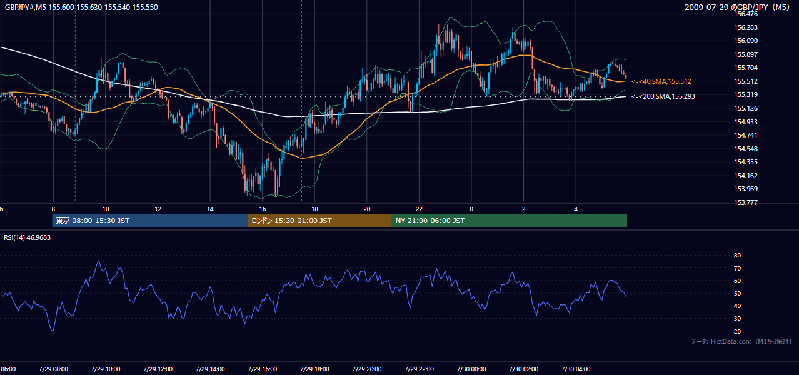The width and height of the screenshot is (799, 375).
Task: Click the 156.476 price axis label
Action: click(747, 14)
